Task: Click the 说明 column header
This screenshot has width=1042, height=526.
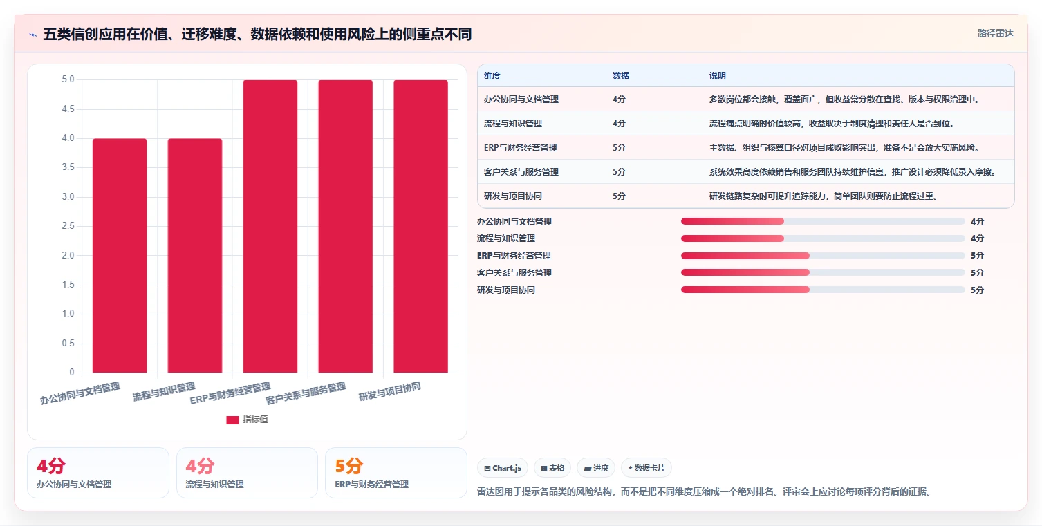Action: pyautogui.click(x=718, y=75)
